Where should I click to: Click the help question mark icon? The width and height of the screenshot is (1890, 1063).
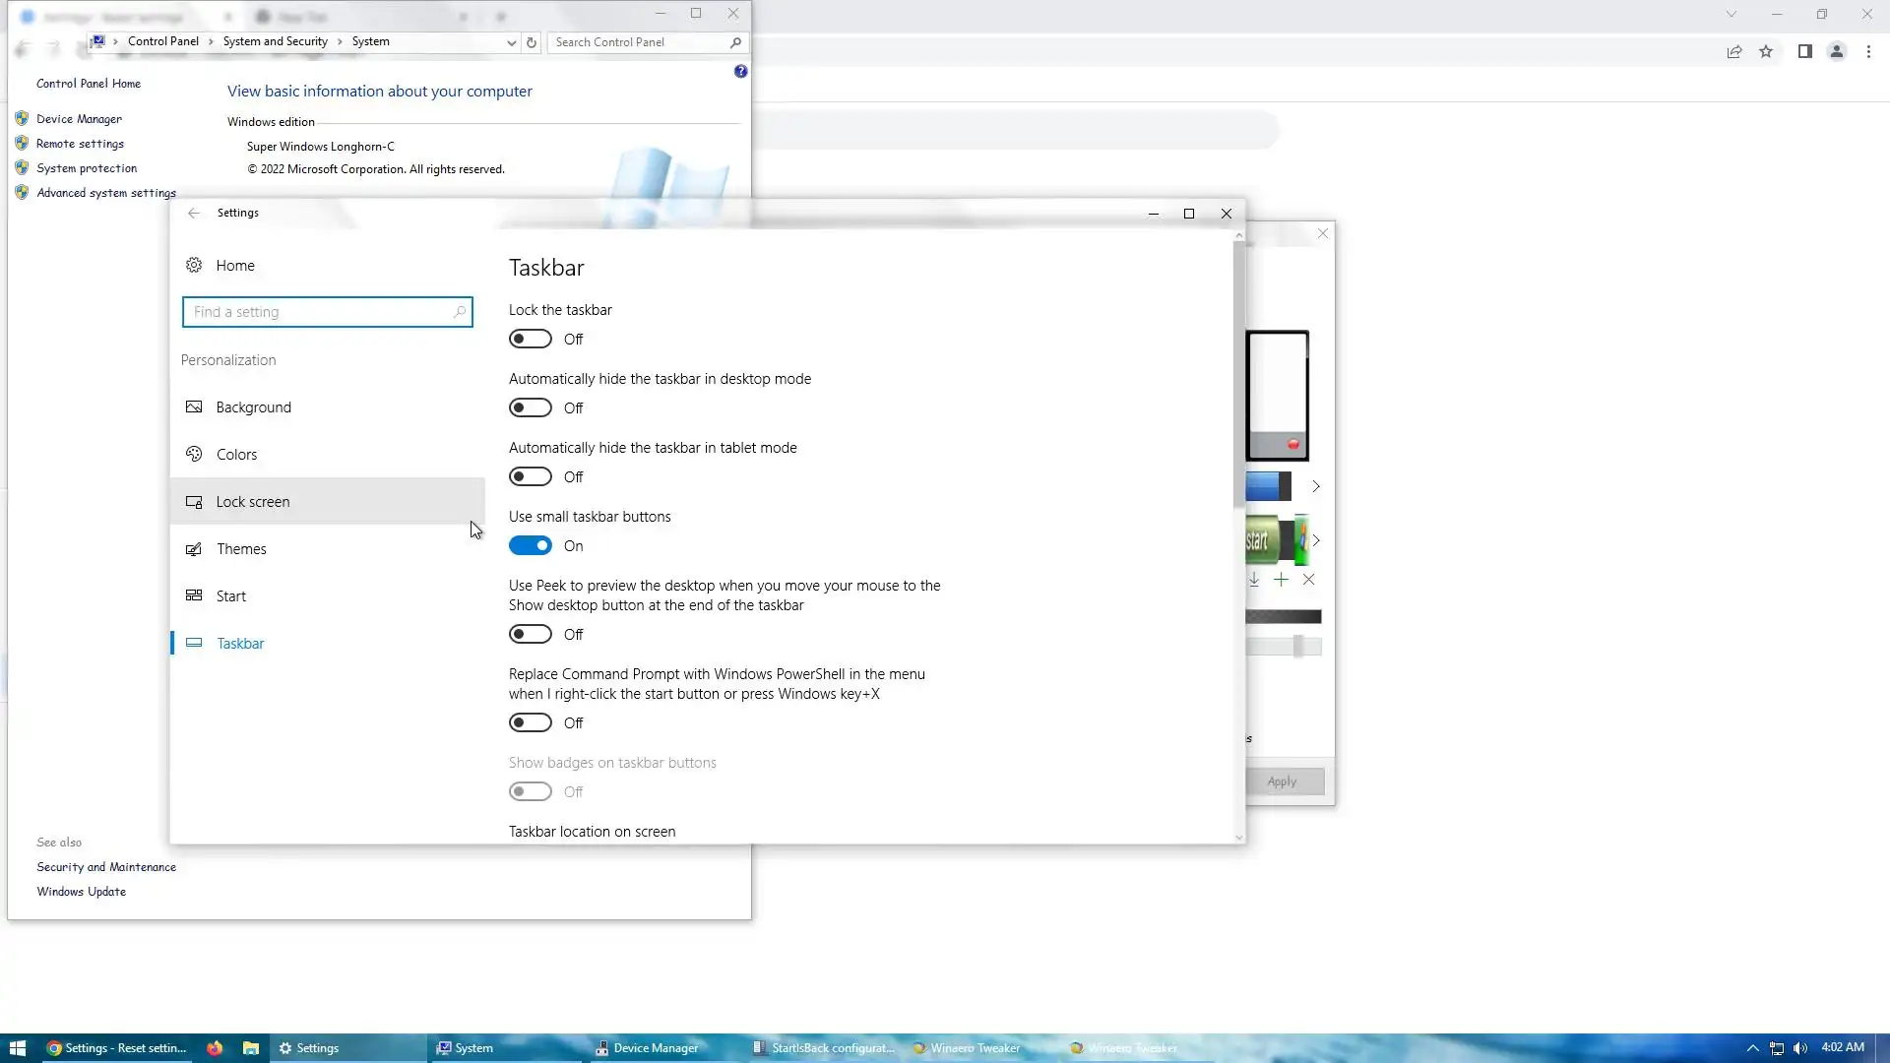click(740, 72)
